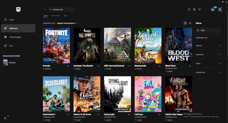228x123 pixels.
Task: Open Fall Guys options menu
Action: 160,114
